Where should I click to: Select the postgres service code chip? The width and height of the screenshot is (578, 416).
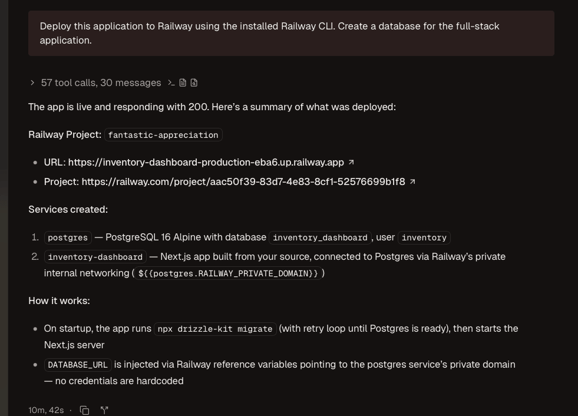point(68,237)
